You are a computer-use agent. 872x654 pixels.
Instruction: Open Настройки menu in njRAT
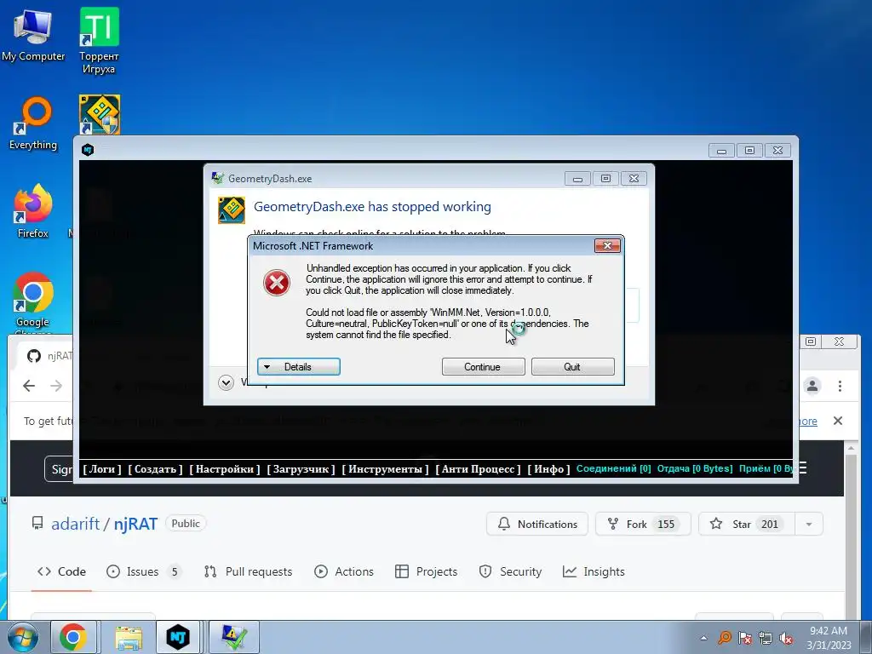coord(225,469)
